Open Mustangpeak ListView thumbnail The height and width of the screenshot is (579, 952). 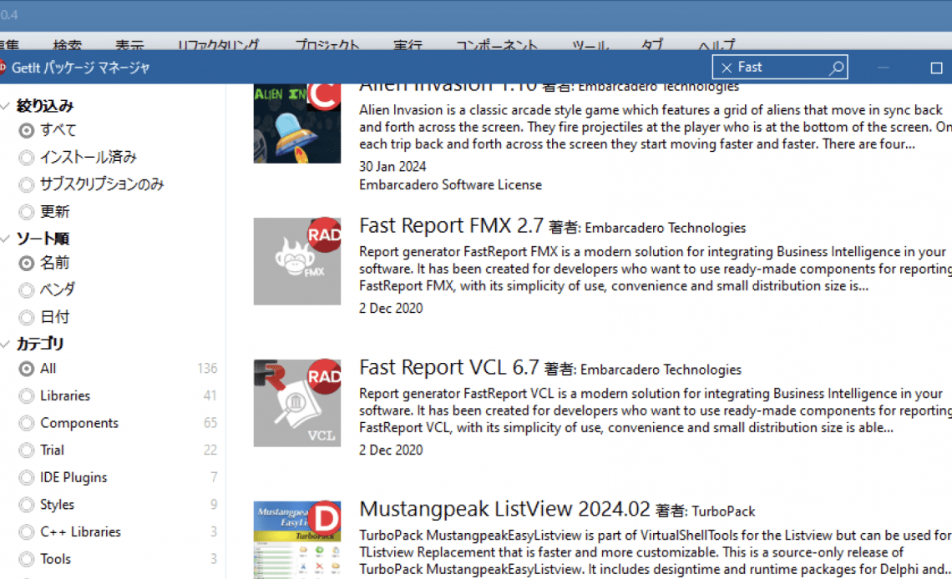click(297, 540)
